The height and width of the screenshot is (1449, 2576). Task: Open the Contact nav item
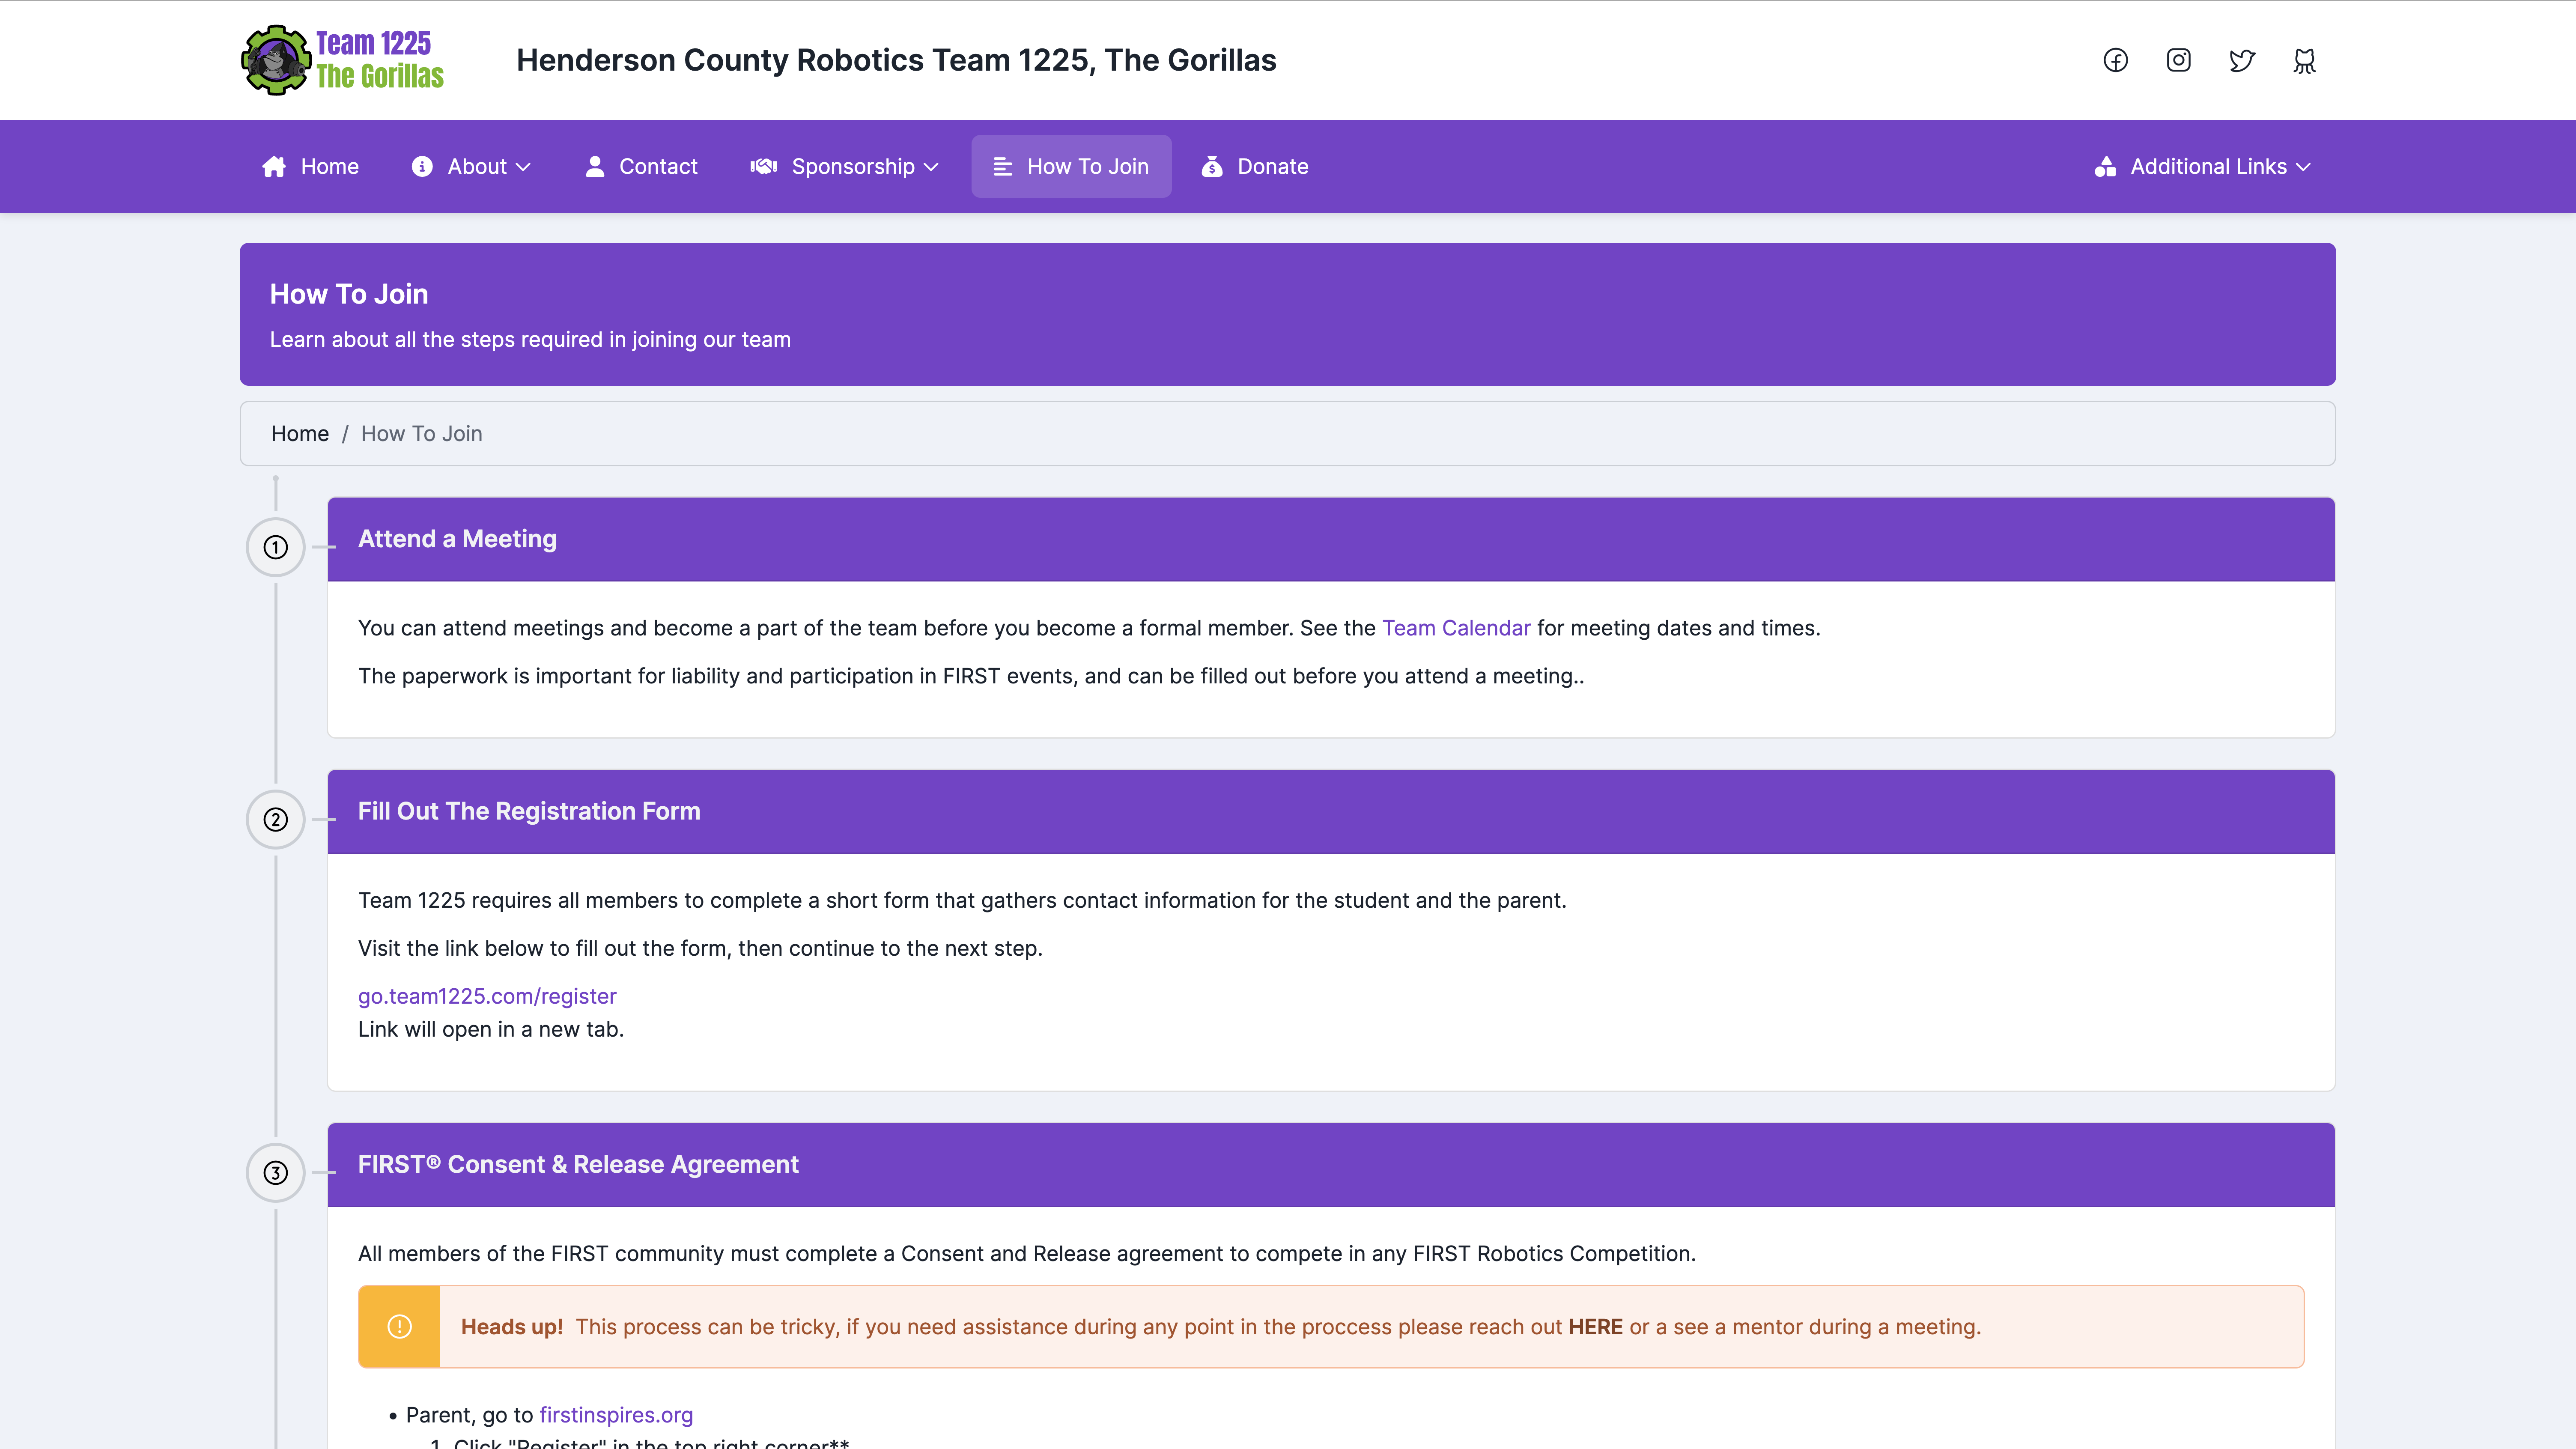click(x=641, y=166)
